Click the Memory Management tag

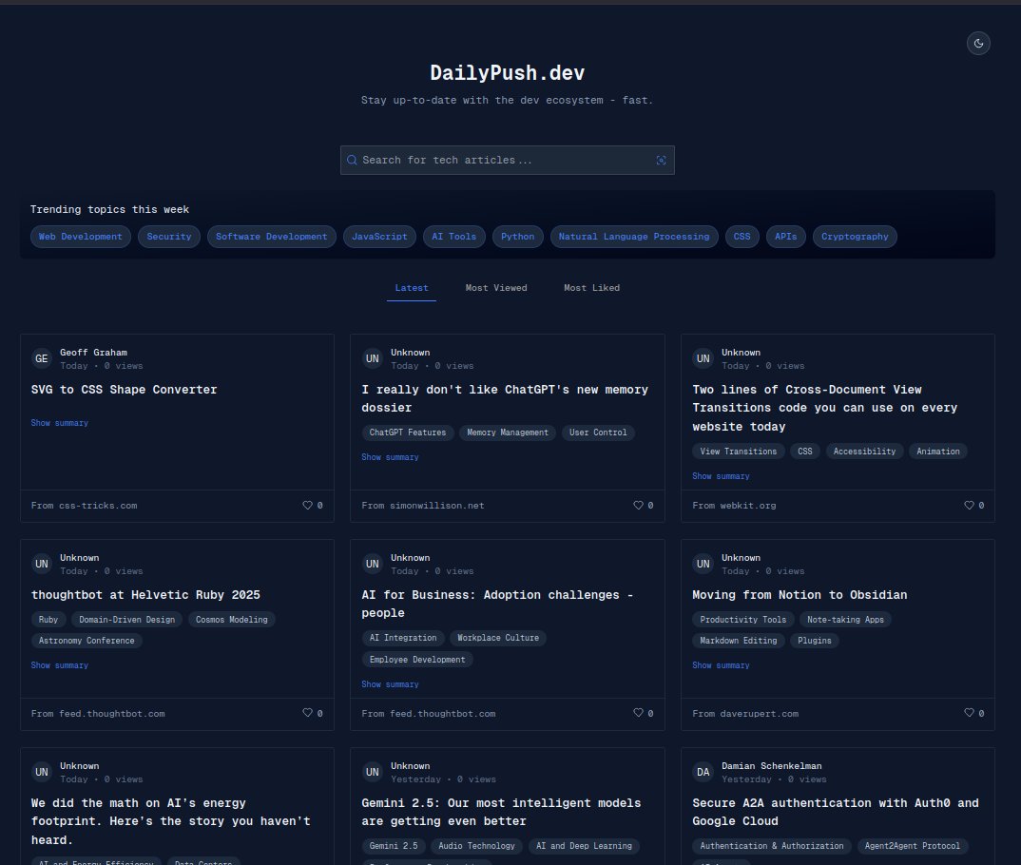508,432
